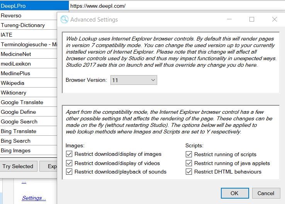Viewport: 285px width, 204px height.
Task: Select Reverso in the lookup list
Action: [29, 15]
